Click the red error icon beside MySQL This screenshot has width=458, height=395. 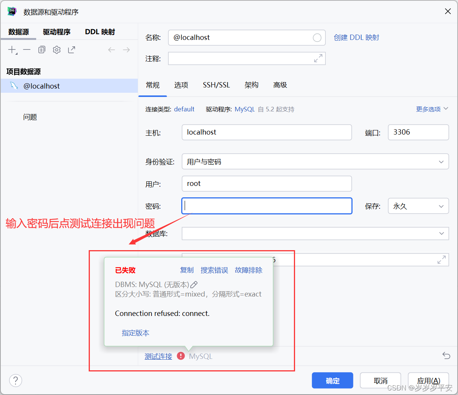181,356
